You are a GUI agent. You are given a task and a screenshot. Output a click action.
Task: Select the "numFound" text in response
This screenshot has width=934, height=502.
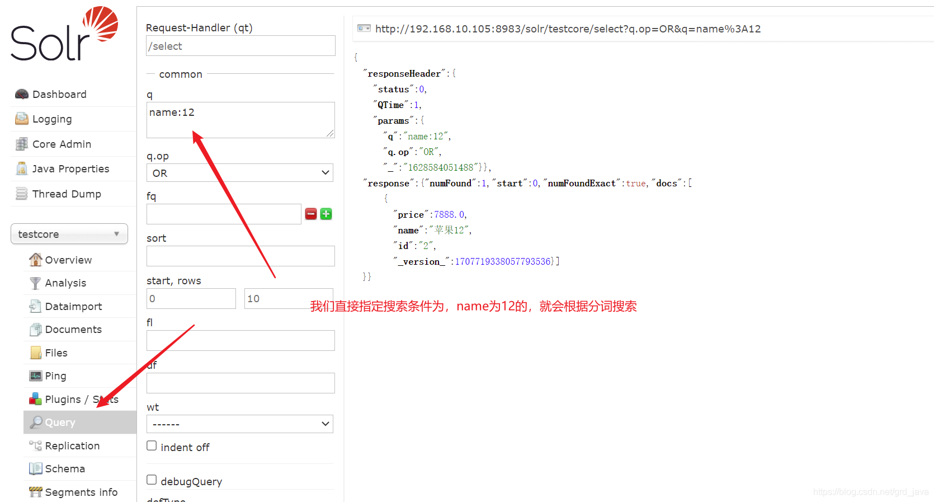(x=450, y=183)
